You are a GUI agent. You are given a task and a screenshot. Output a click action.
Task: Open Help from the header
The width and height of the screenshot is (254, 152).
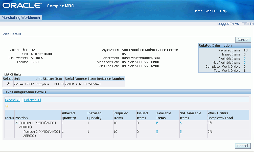[223, 11]
